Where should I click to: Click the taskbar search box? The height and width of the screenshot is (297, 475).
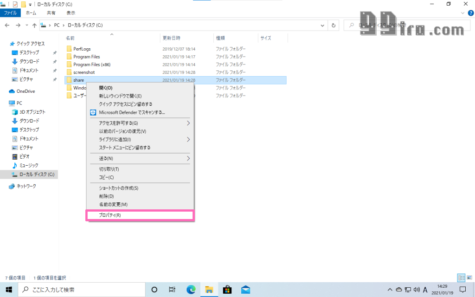(81, 290)
